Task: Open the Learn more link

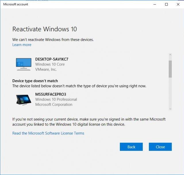Action: (x=22, y=45)
